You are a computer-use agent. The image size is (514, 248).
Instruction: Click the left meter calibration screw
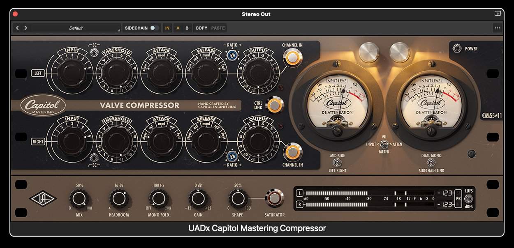(x=338, y=131)
